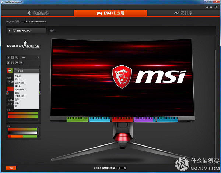Pick the first history red-green gradient
This screenshot has width=221, height=173.
tap(23, 113)
